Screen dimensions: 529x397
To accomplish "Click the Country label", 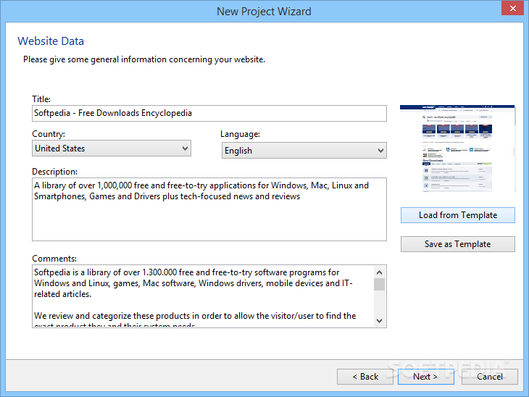I will (49, 134).
